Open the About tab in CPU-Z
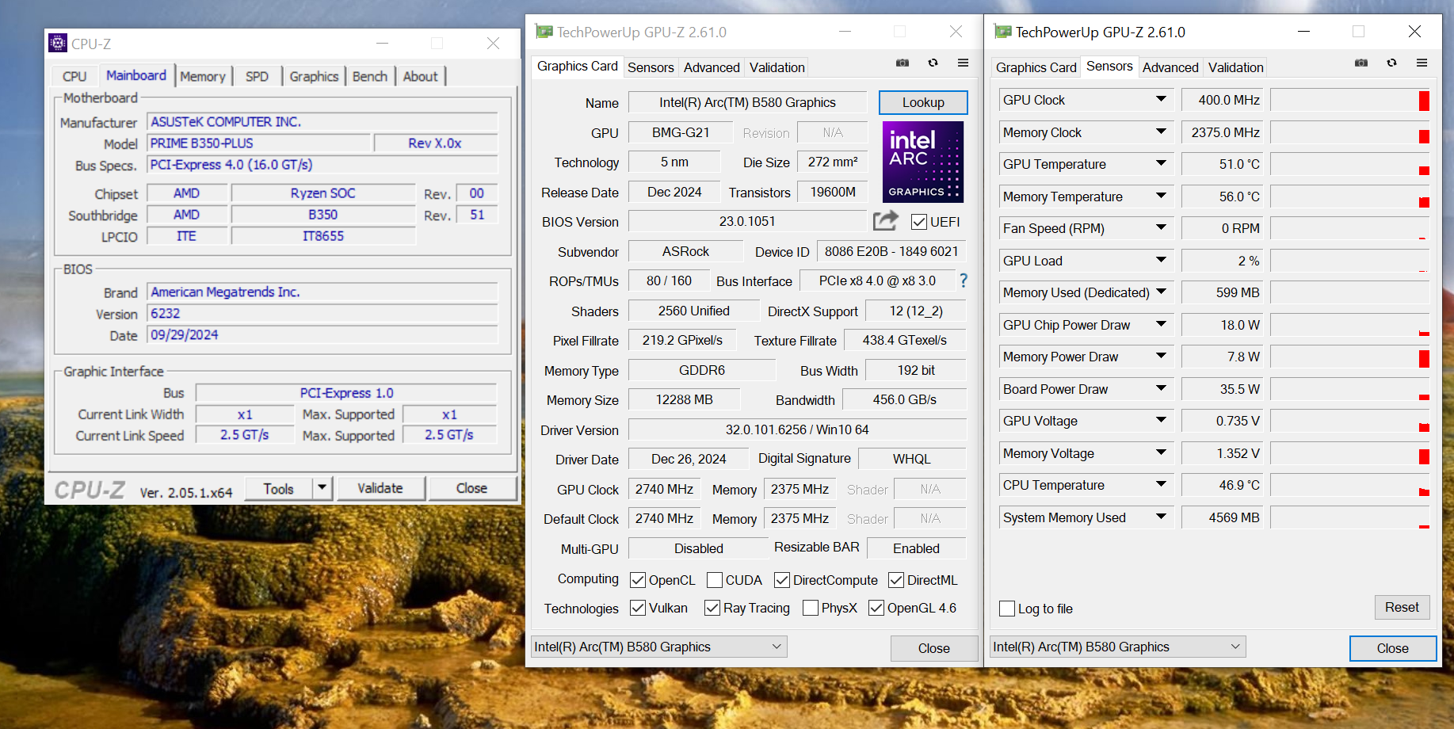Image resolution: width=1454 pixels, height=729 pixels. click(x=420, y=76)
